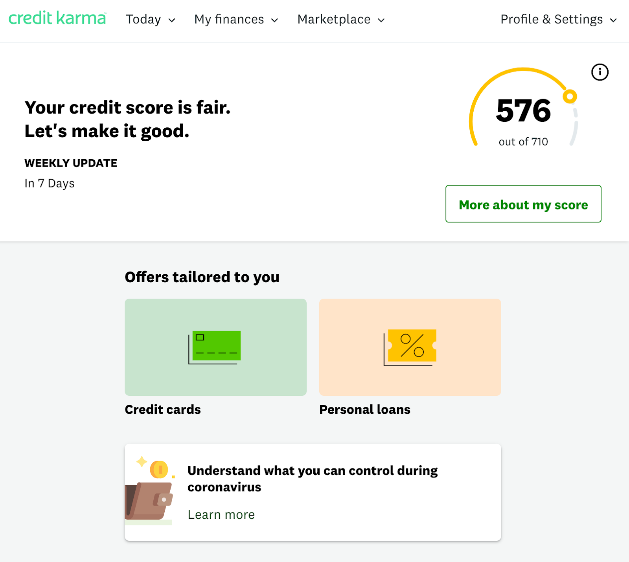Click the Credit Karma logo
629x562 pixels.
pos(57,19)
